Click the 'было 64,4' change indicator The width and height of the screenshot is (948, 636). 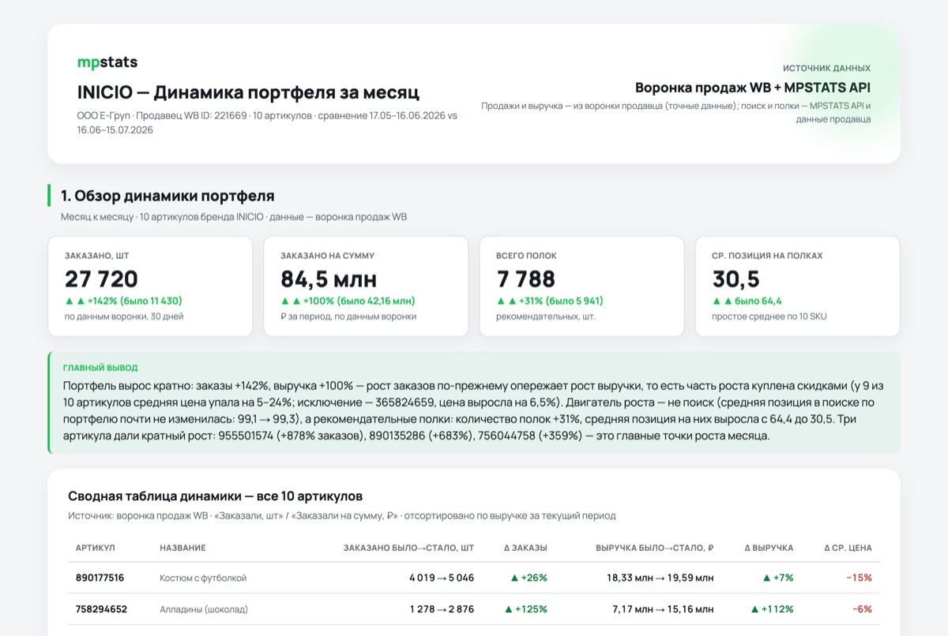tap(747, 301)
